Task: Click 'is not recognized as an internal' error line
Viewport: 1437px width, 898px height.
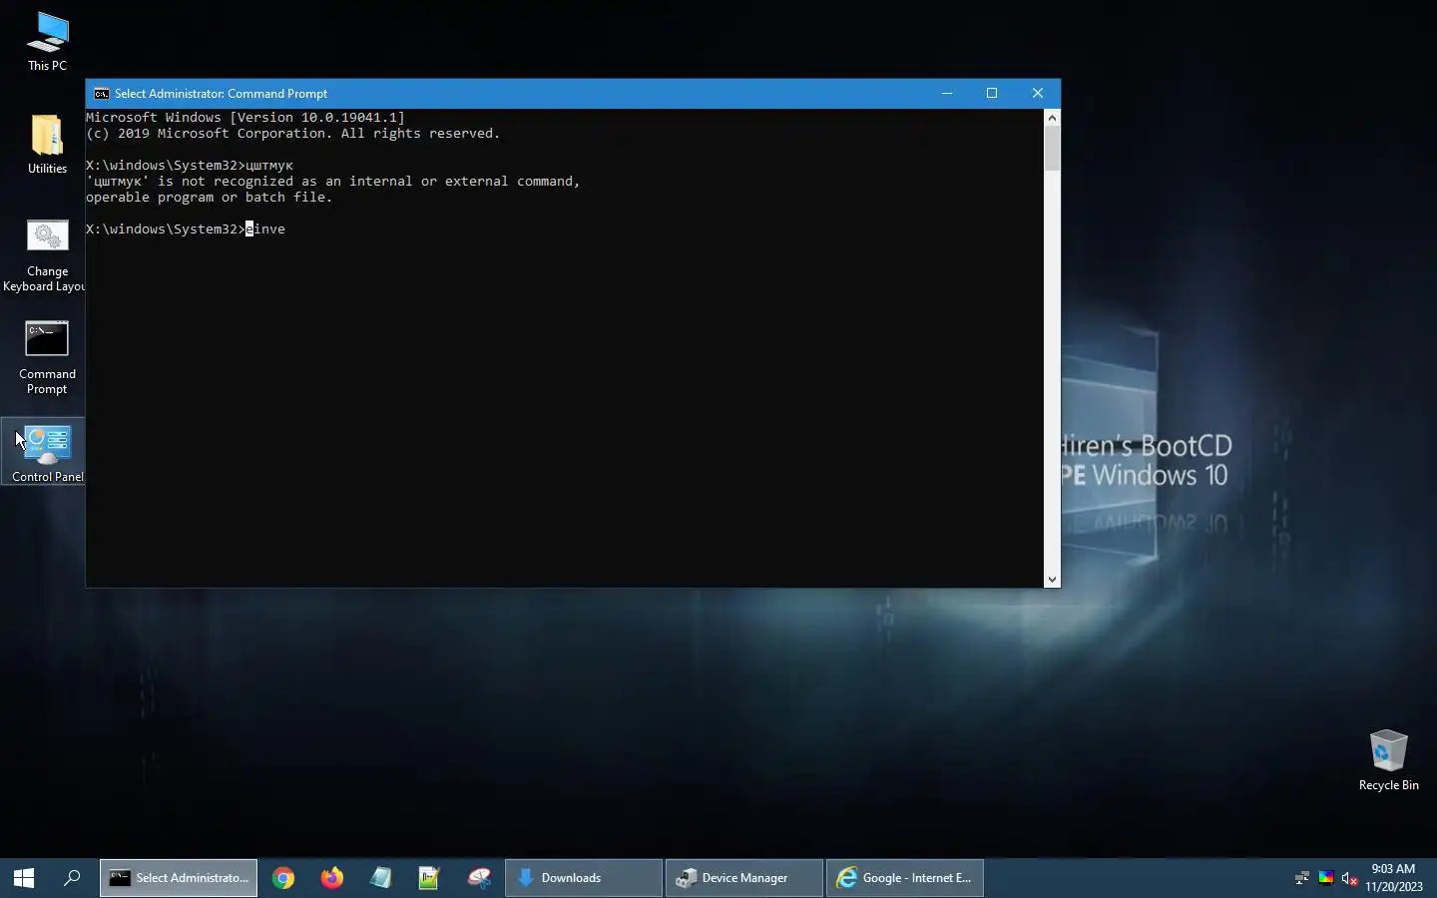Action: (333, 182)
